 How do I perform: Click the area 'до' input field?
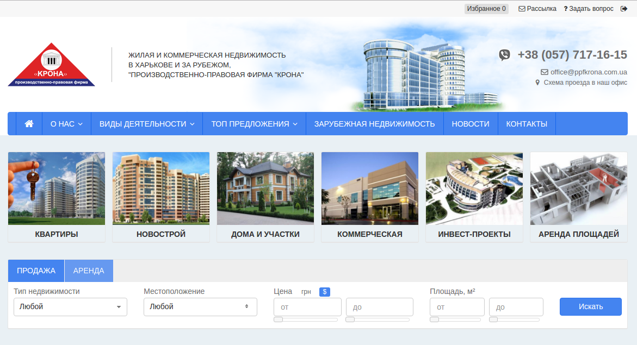pyautogui.click(x=516, y=307)
